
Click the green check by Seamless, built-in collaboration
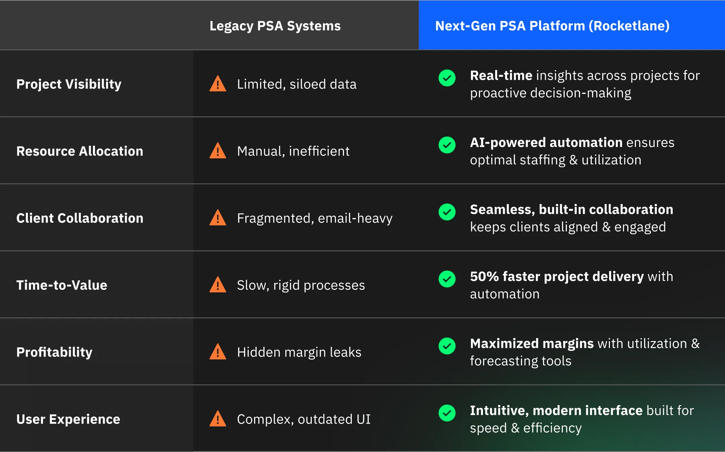tap(447, 212)
